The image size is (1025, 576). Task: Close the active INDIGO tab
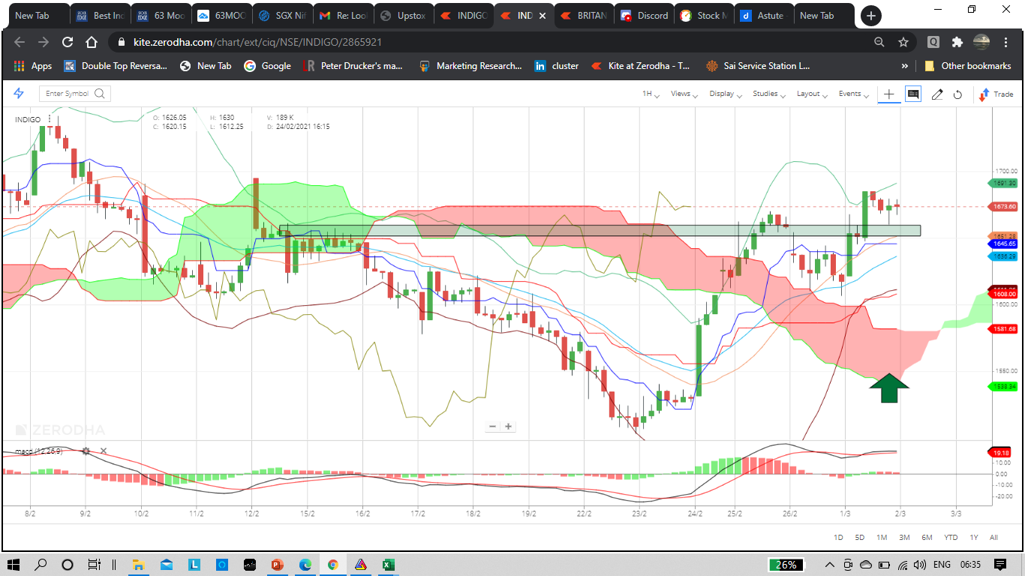click(543, 15)
